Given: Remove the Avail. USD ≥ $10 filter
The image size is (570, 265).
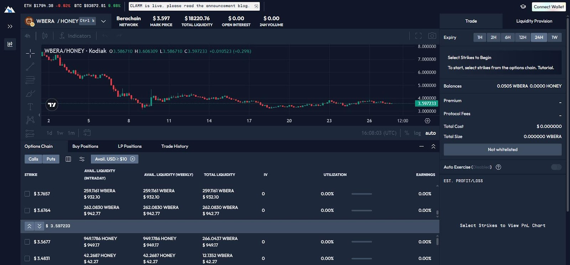Looking at the screenshot, I should click(133, 159).
